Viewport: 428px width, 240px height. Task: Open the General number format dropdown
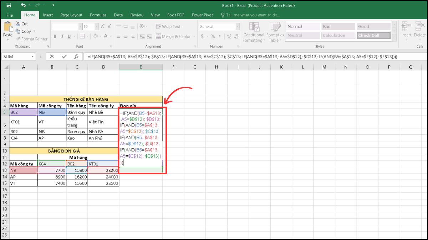(x=237, y=26)
